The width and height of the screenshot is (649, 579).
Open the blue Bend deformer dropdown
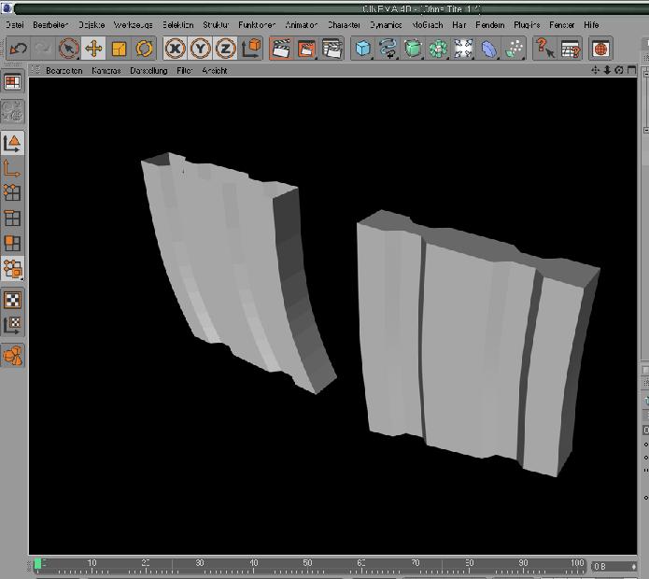point(488,49)
